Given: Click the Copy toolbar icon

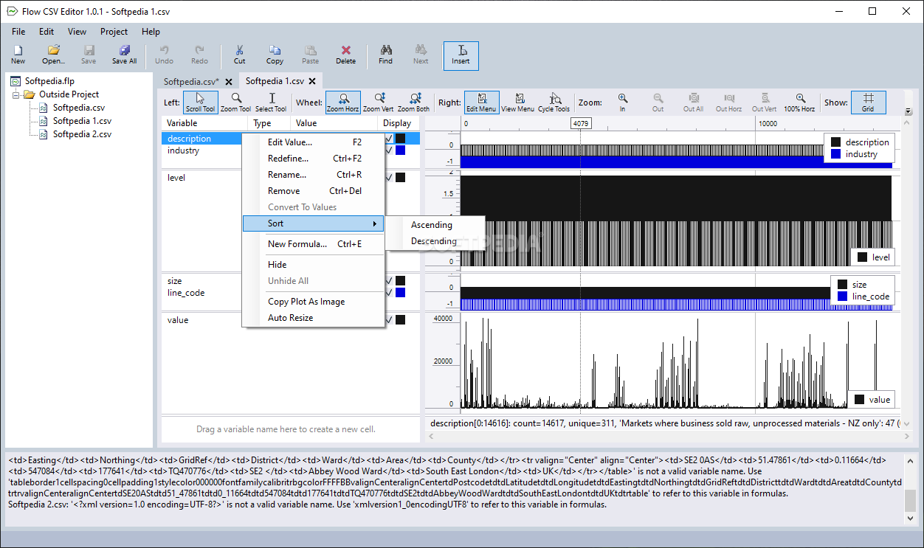Looking at the screenshot, I should click(275, 55).
